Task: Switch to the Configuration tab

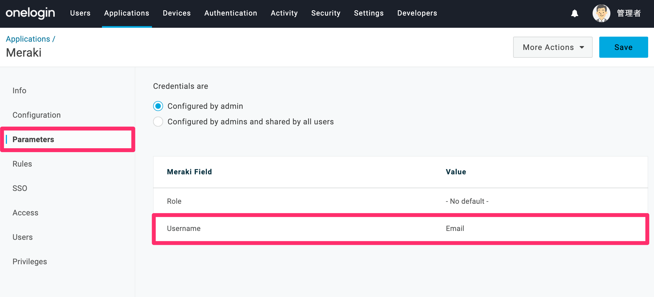Action: coord(37,115)
